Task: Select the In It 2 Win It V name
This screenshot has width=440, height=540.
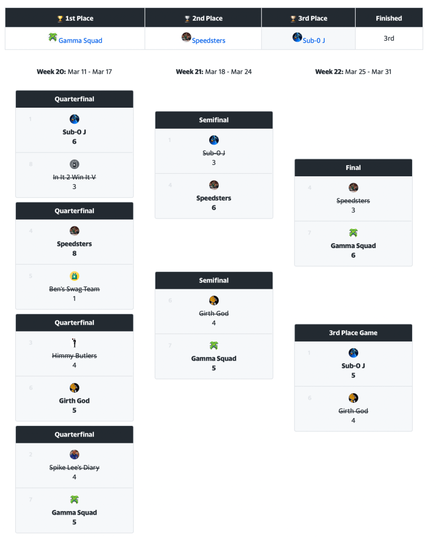Action: click(74, 177)
